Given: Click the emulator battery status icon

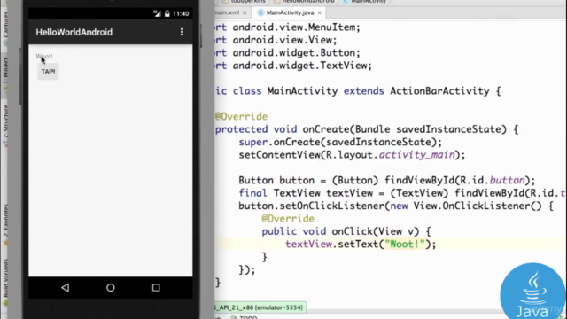Looking at the screenshot, I should click(167, 14).
